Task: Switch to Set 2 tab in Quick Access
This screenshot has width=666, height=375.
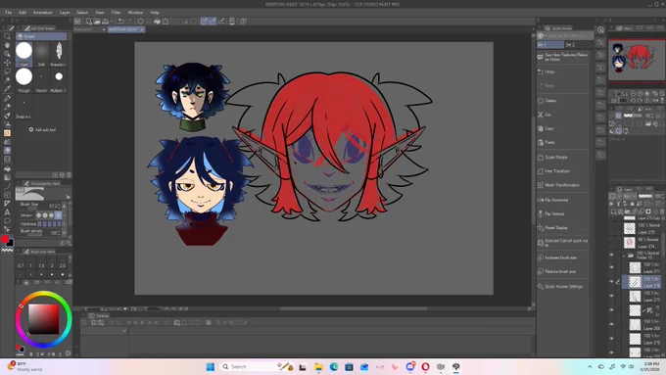Action: [579, 45]
